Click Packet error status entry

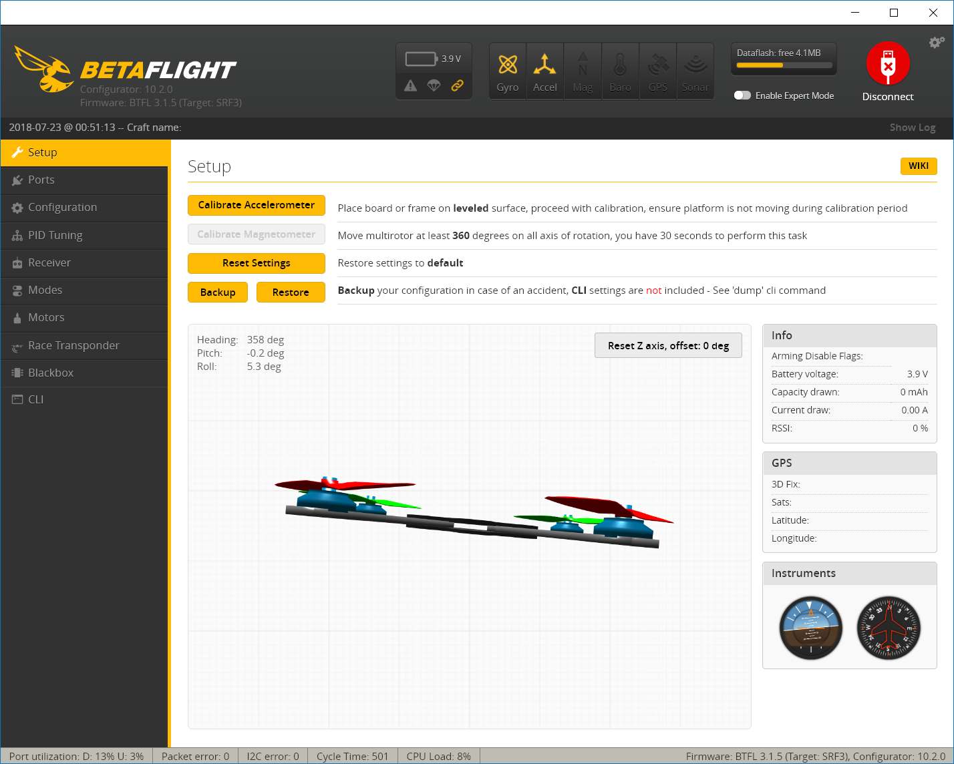click(x=195, y=756)
